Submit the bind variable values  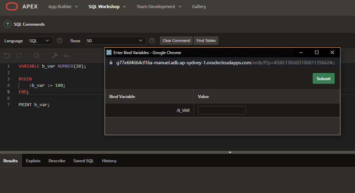(324, 78)
